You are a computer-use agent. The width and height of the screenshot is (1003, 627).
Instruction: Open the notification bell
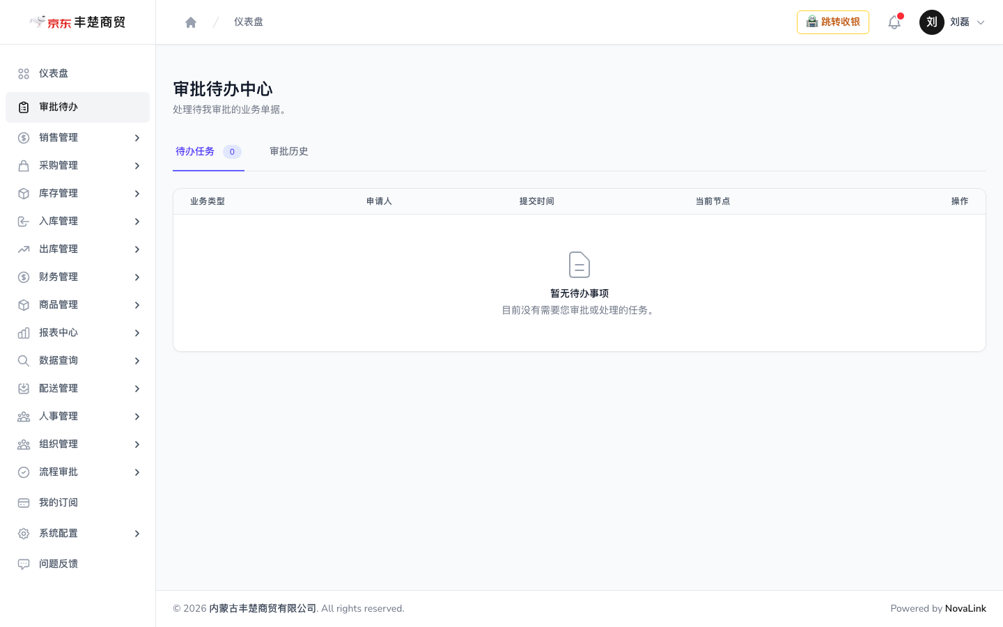tap(894, 22)
